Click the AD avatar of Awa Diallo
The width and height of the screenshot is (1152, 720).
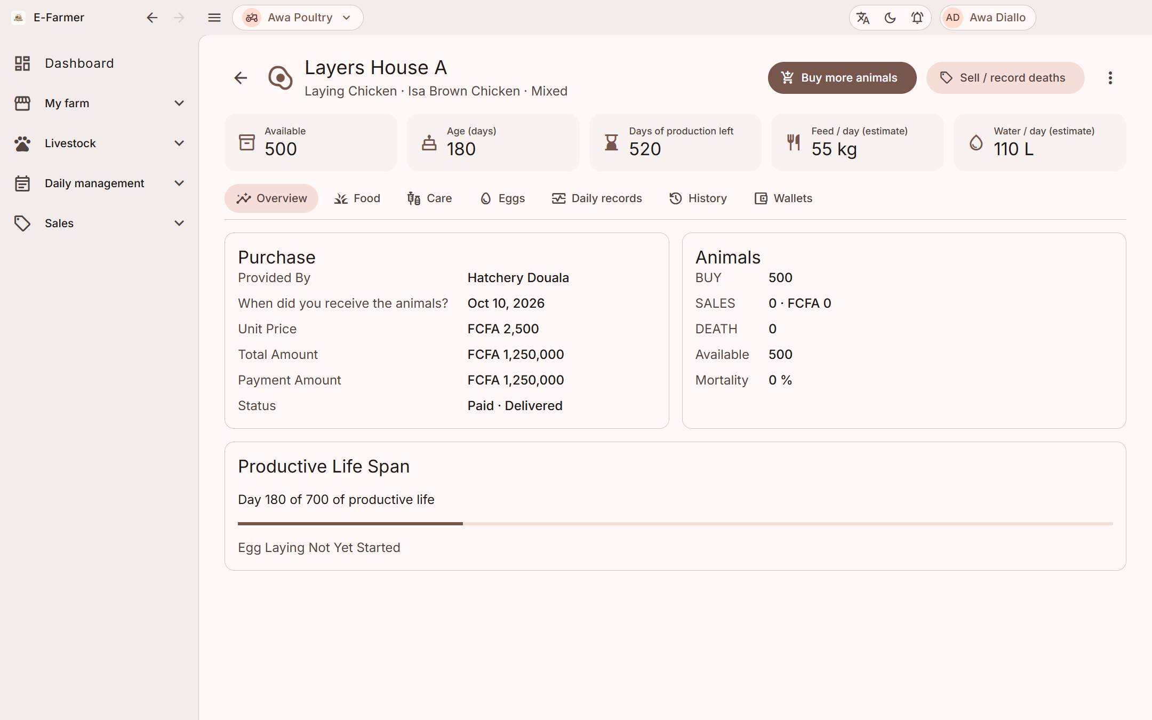(x=953, y=18)
